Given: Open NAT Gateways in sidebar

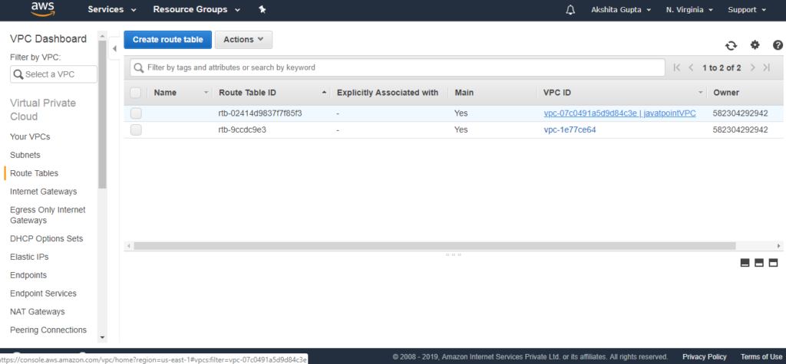Looking at the screenshot, I should coord(37,312).
